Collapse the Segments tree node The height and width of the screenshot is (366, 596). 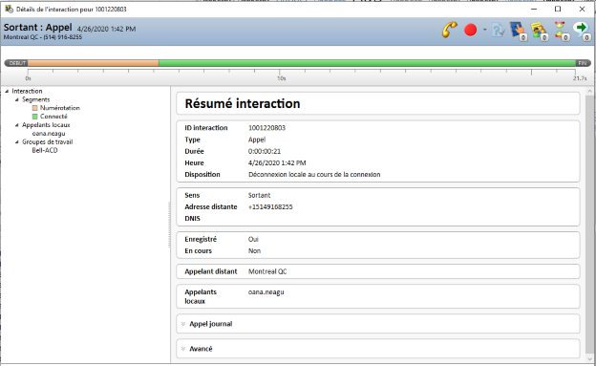click(x=17, y=99)
